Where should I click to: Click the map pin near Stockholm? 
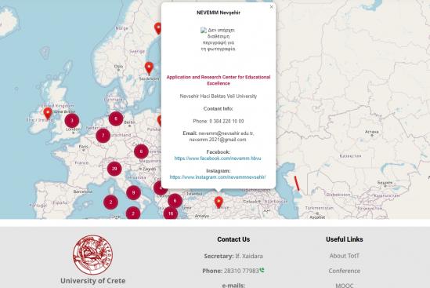point(149,68)
